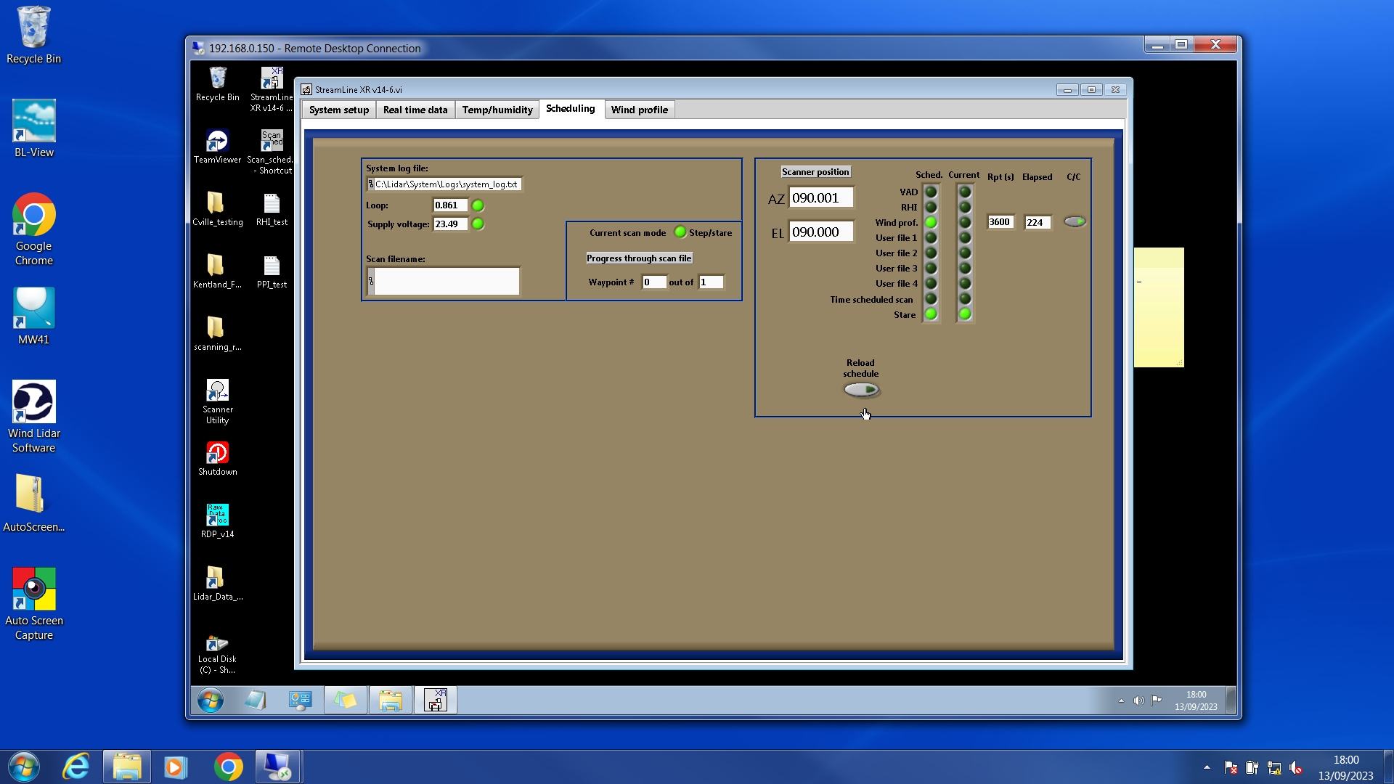Launch the RDP_v14 desktop icon
This screenshot has width=1394, height=784.
(217, 515)
